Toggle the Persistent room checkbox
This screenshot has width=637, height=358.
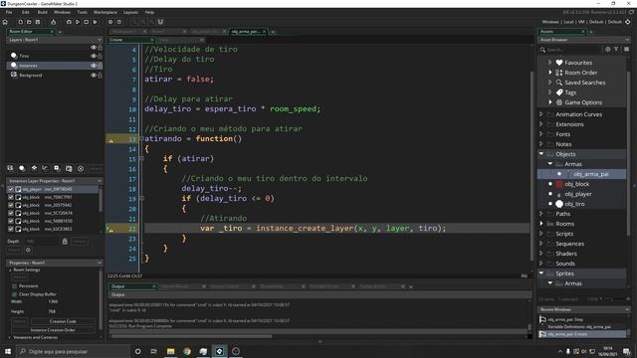[x=14, y=286]
